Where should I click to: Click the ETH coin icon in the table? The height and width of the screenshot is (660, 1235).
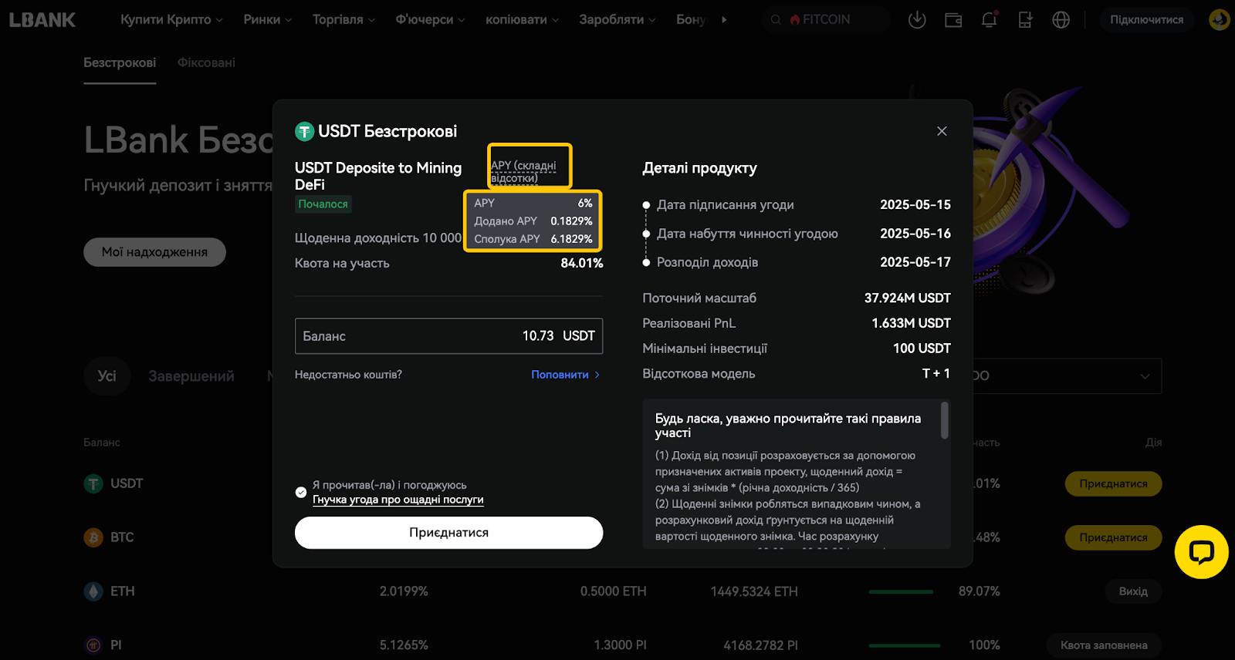(93, 591)
